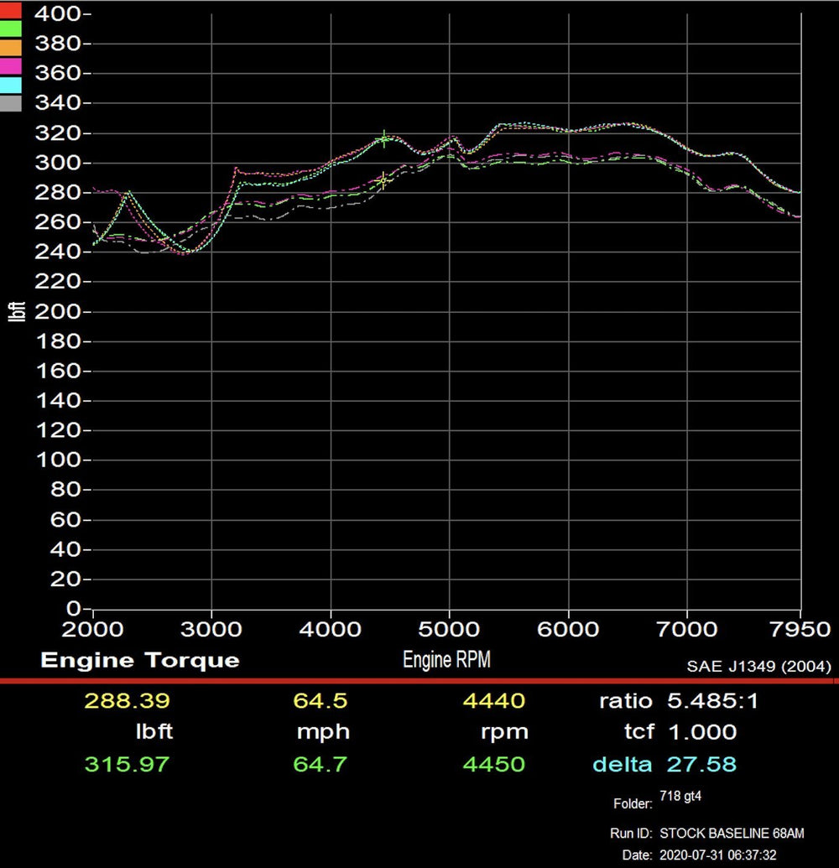Click the green crosshair marker on upper curve

pyautogui.click(x=384, y=138)
